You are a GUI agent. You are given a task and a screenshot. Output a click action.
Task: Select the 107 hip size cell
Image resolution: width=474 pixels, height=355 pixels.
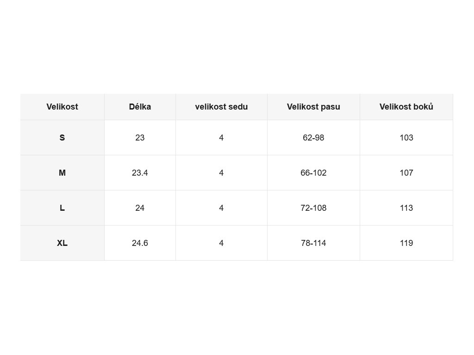pyautogui.click(x=406, y=173)
